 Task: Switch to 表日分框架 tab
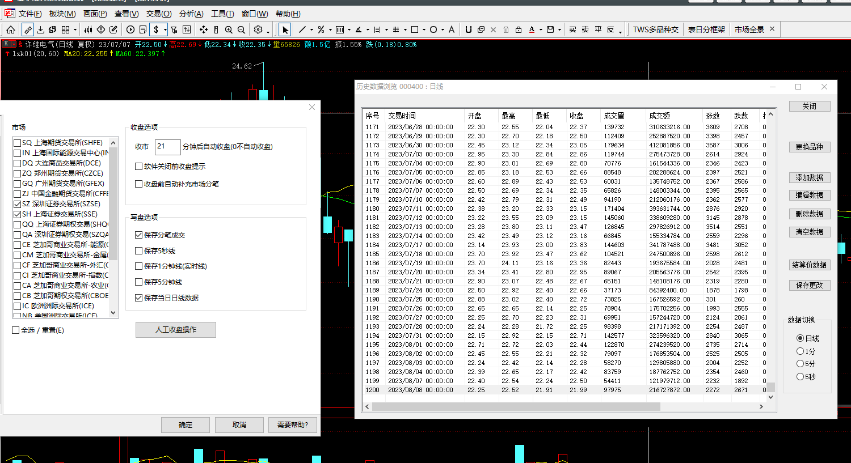[x=706, y=29]
